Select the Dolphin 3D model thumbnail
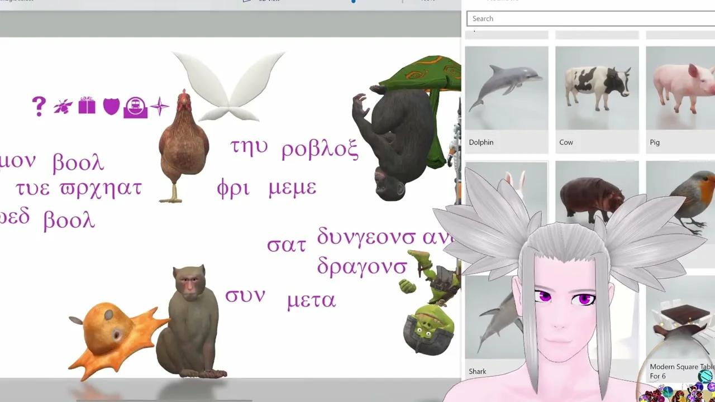 click(x=507, y=88)
